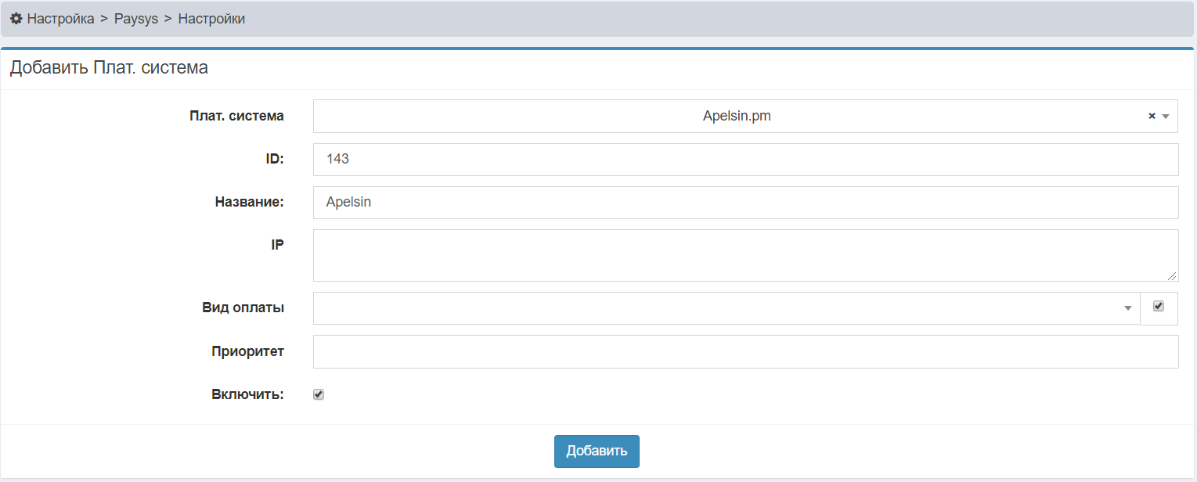This screenshot has height=482, width=1197.
Task: Click the arrow of the Плат. система dropdown
Action: [x=1166, y=117]
